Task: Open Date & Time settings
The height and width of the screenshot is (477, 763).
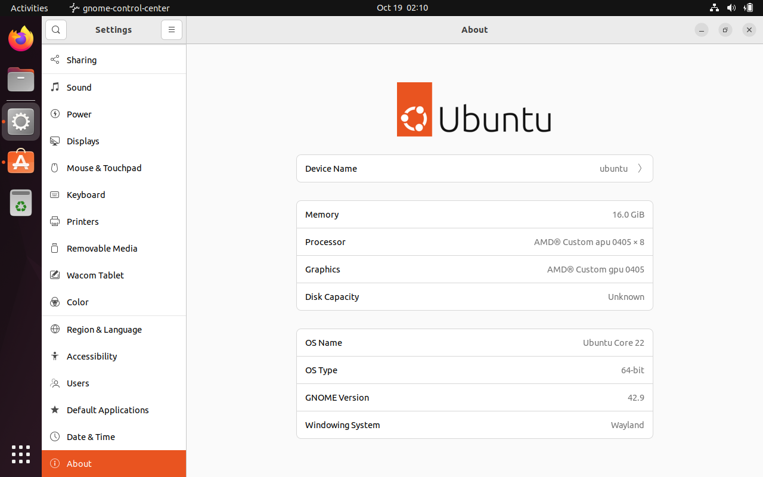Action: 114,436
